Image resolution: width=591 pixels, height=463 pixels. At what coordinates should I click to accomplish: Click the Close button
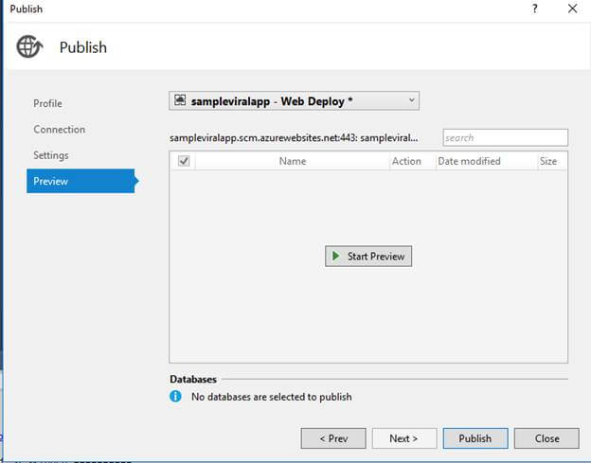coord(546,438)
